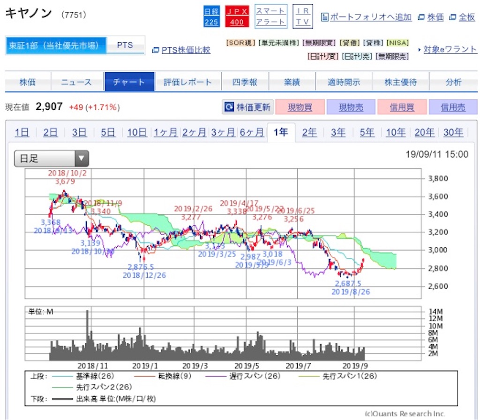Open the ニュース tab

(77, 82)
